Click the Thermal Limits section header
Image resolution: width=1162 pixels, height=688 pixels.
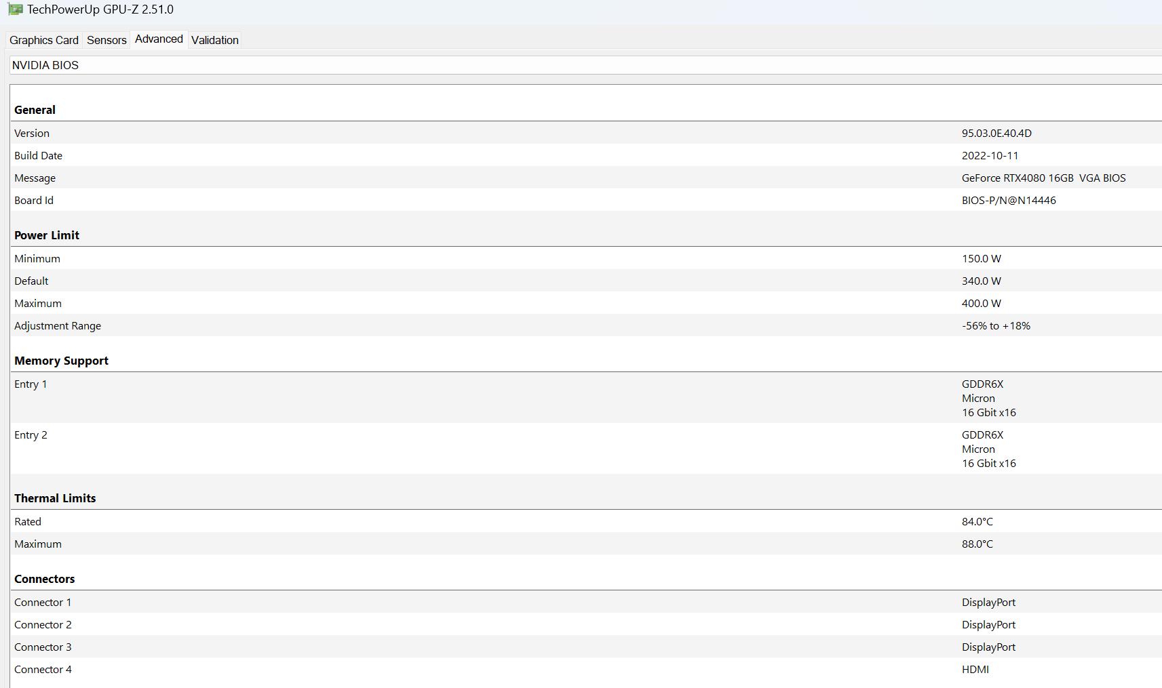[x=55, y=498]
